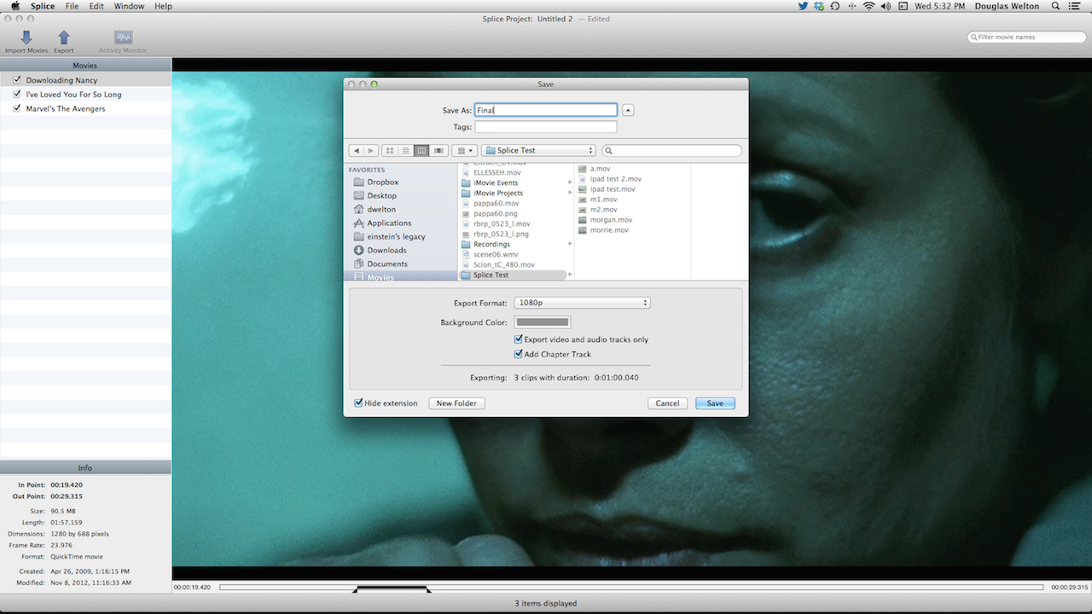Click the save dialog search field

[x=672, y=151]
